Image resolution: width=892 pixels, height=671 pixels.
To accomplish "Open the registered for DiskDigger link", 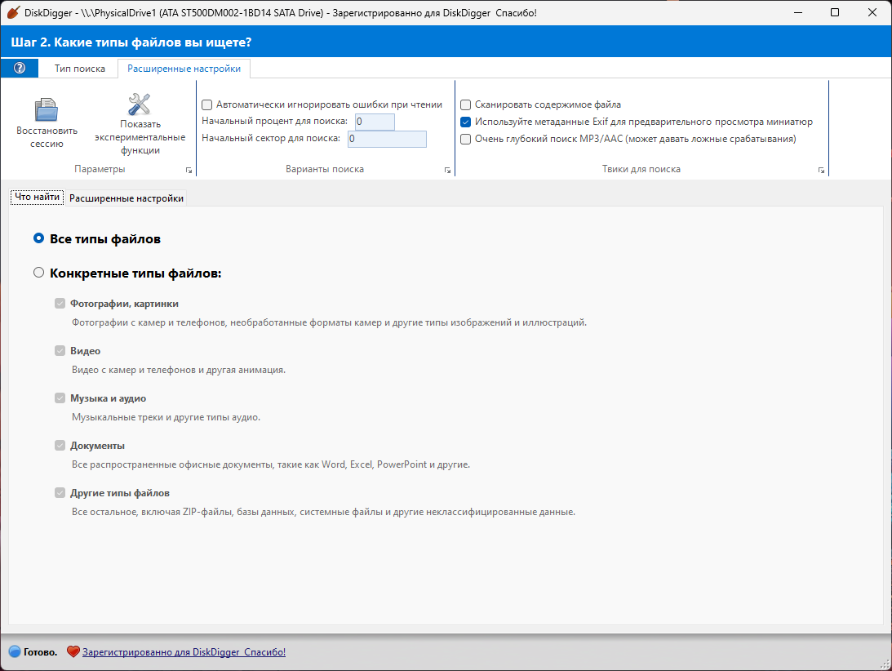I will click(x=184, y=652).
